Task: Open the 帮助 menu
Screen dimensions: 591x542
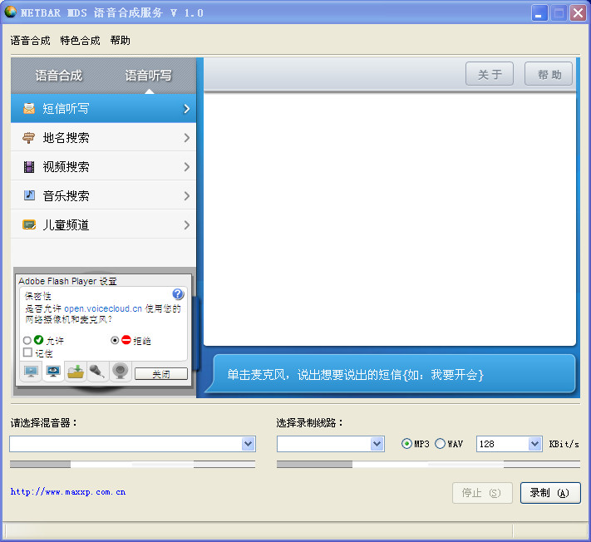Action: [x=121, y=41]
